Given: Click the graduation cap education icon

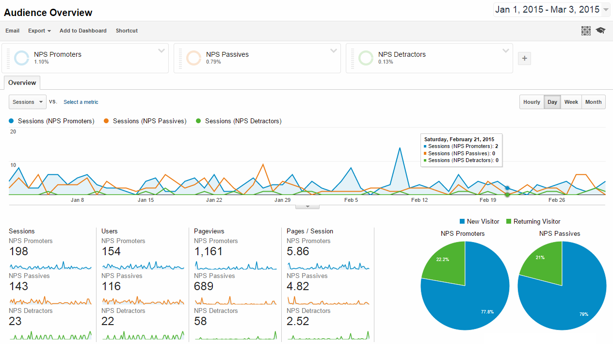Looking at the screenshot, I should pos(600,30).
